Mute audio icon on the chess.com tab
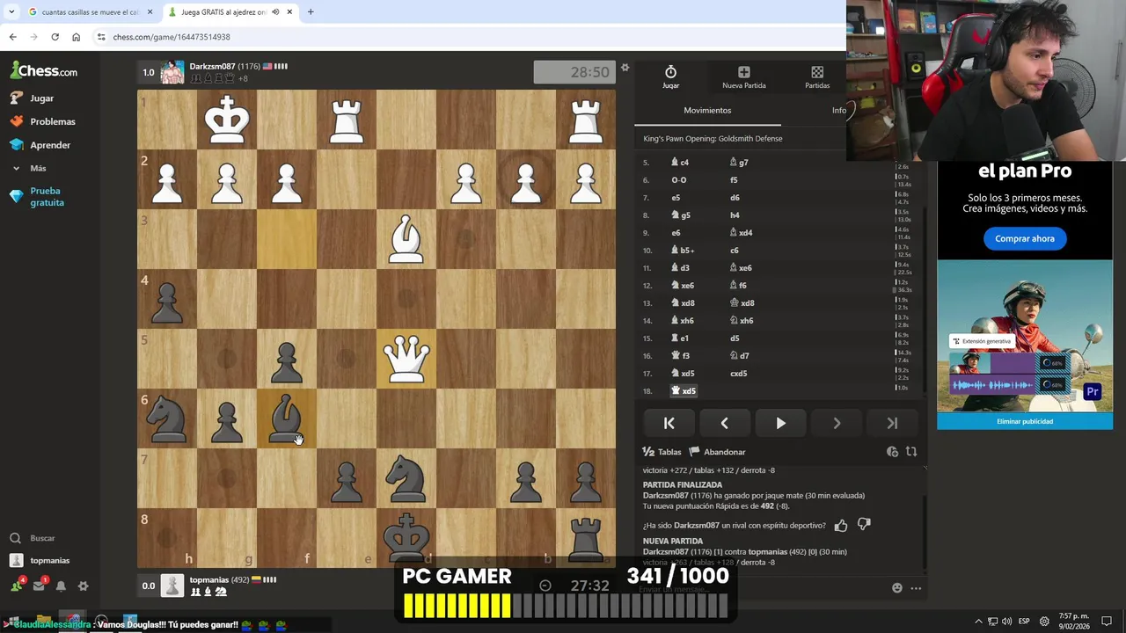The width and height of the screenshot is (1126, 633). 274,12
